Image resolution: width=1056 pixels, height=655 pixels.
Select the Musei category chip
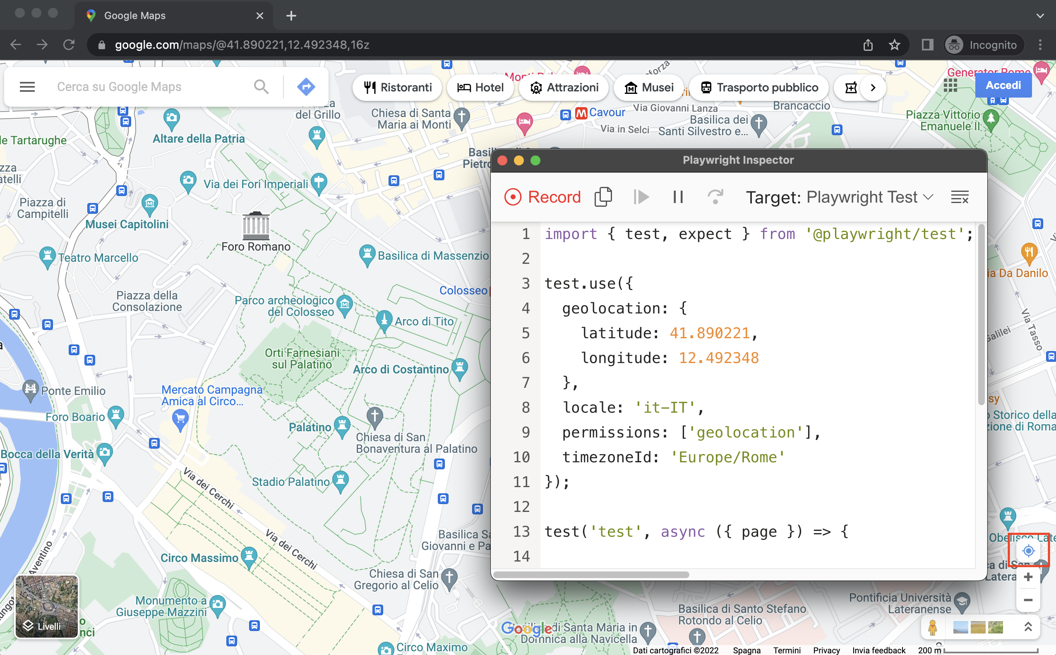click(649, 88)
